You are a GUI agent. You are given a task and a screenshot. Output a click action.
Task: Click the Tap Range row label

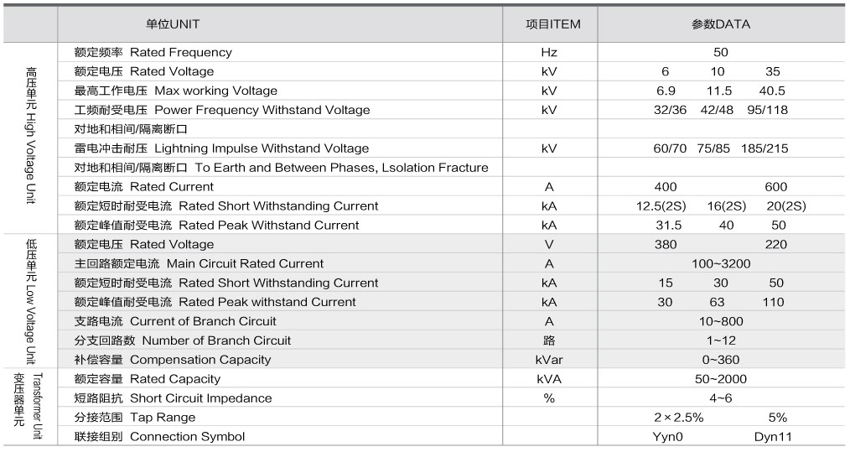[x=134, y=418]
